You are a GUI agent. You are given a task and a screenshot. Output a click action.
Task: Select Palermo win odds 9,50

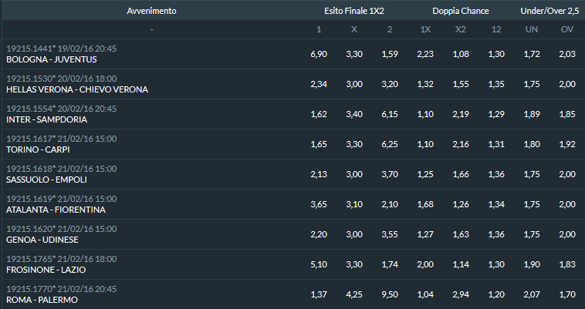(390, 294)
